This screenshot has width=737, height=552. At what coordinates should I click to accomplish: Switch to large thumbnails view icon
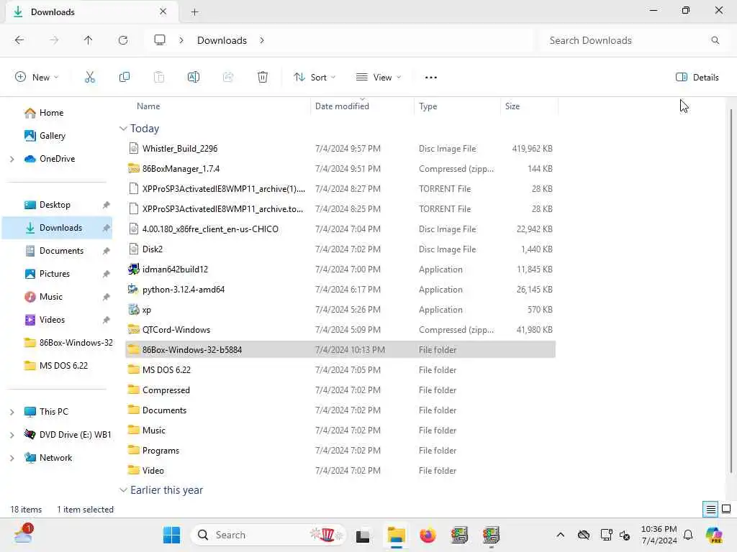726,509
